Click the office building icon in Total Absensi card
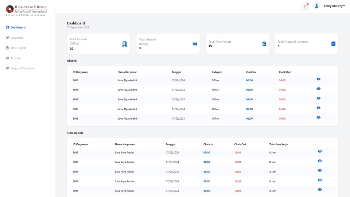 (124, 44)
